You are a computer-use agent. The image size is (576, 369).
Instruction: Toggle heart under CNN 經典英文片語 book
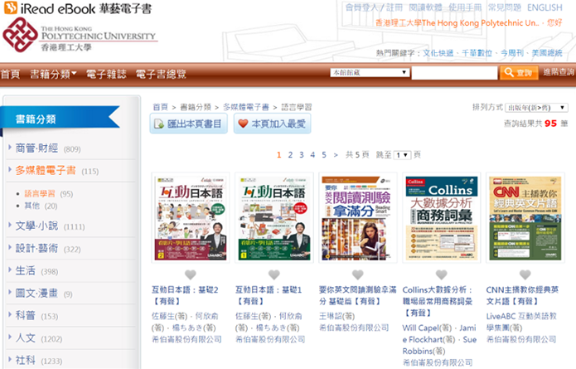tap(525, 274)
